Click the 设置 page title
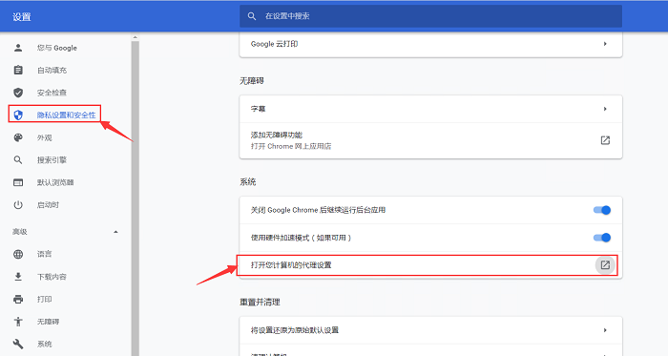Viewport: 668px width, 356px height. [22, 17]
